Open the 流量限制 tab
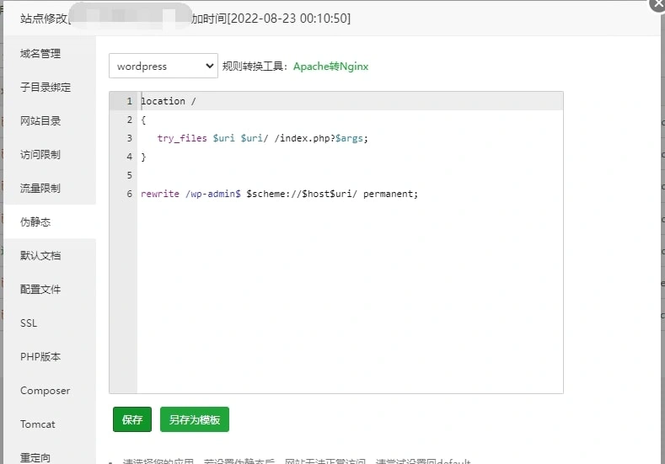665x464 pixels. (x=40, y=189)
